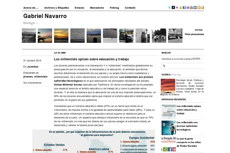Open the Flickr icon in header
230x153 pixels.
(x=177, y=8)
